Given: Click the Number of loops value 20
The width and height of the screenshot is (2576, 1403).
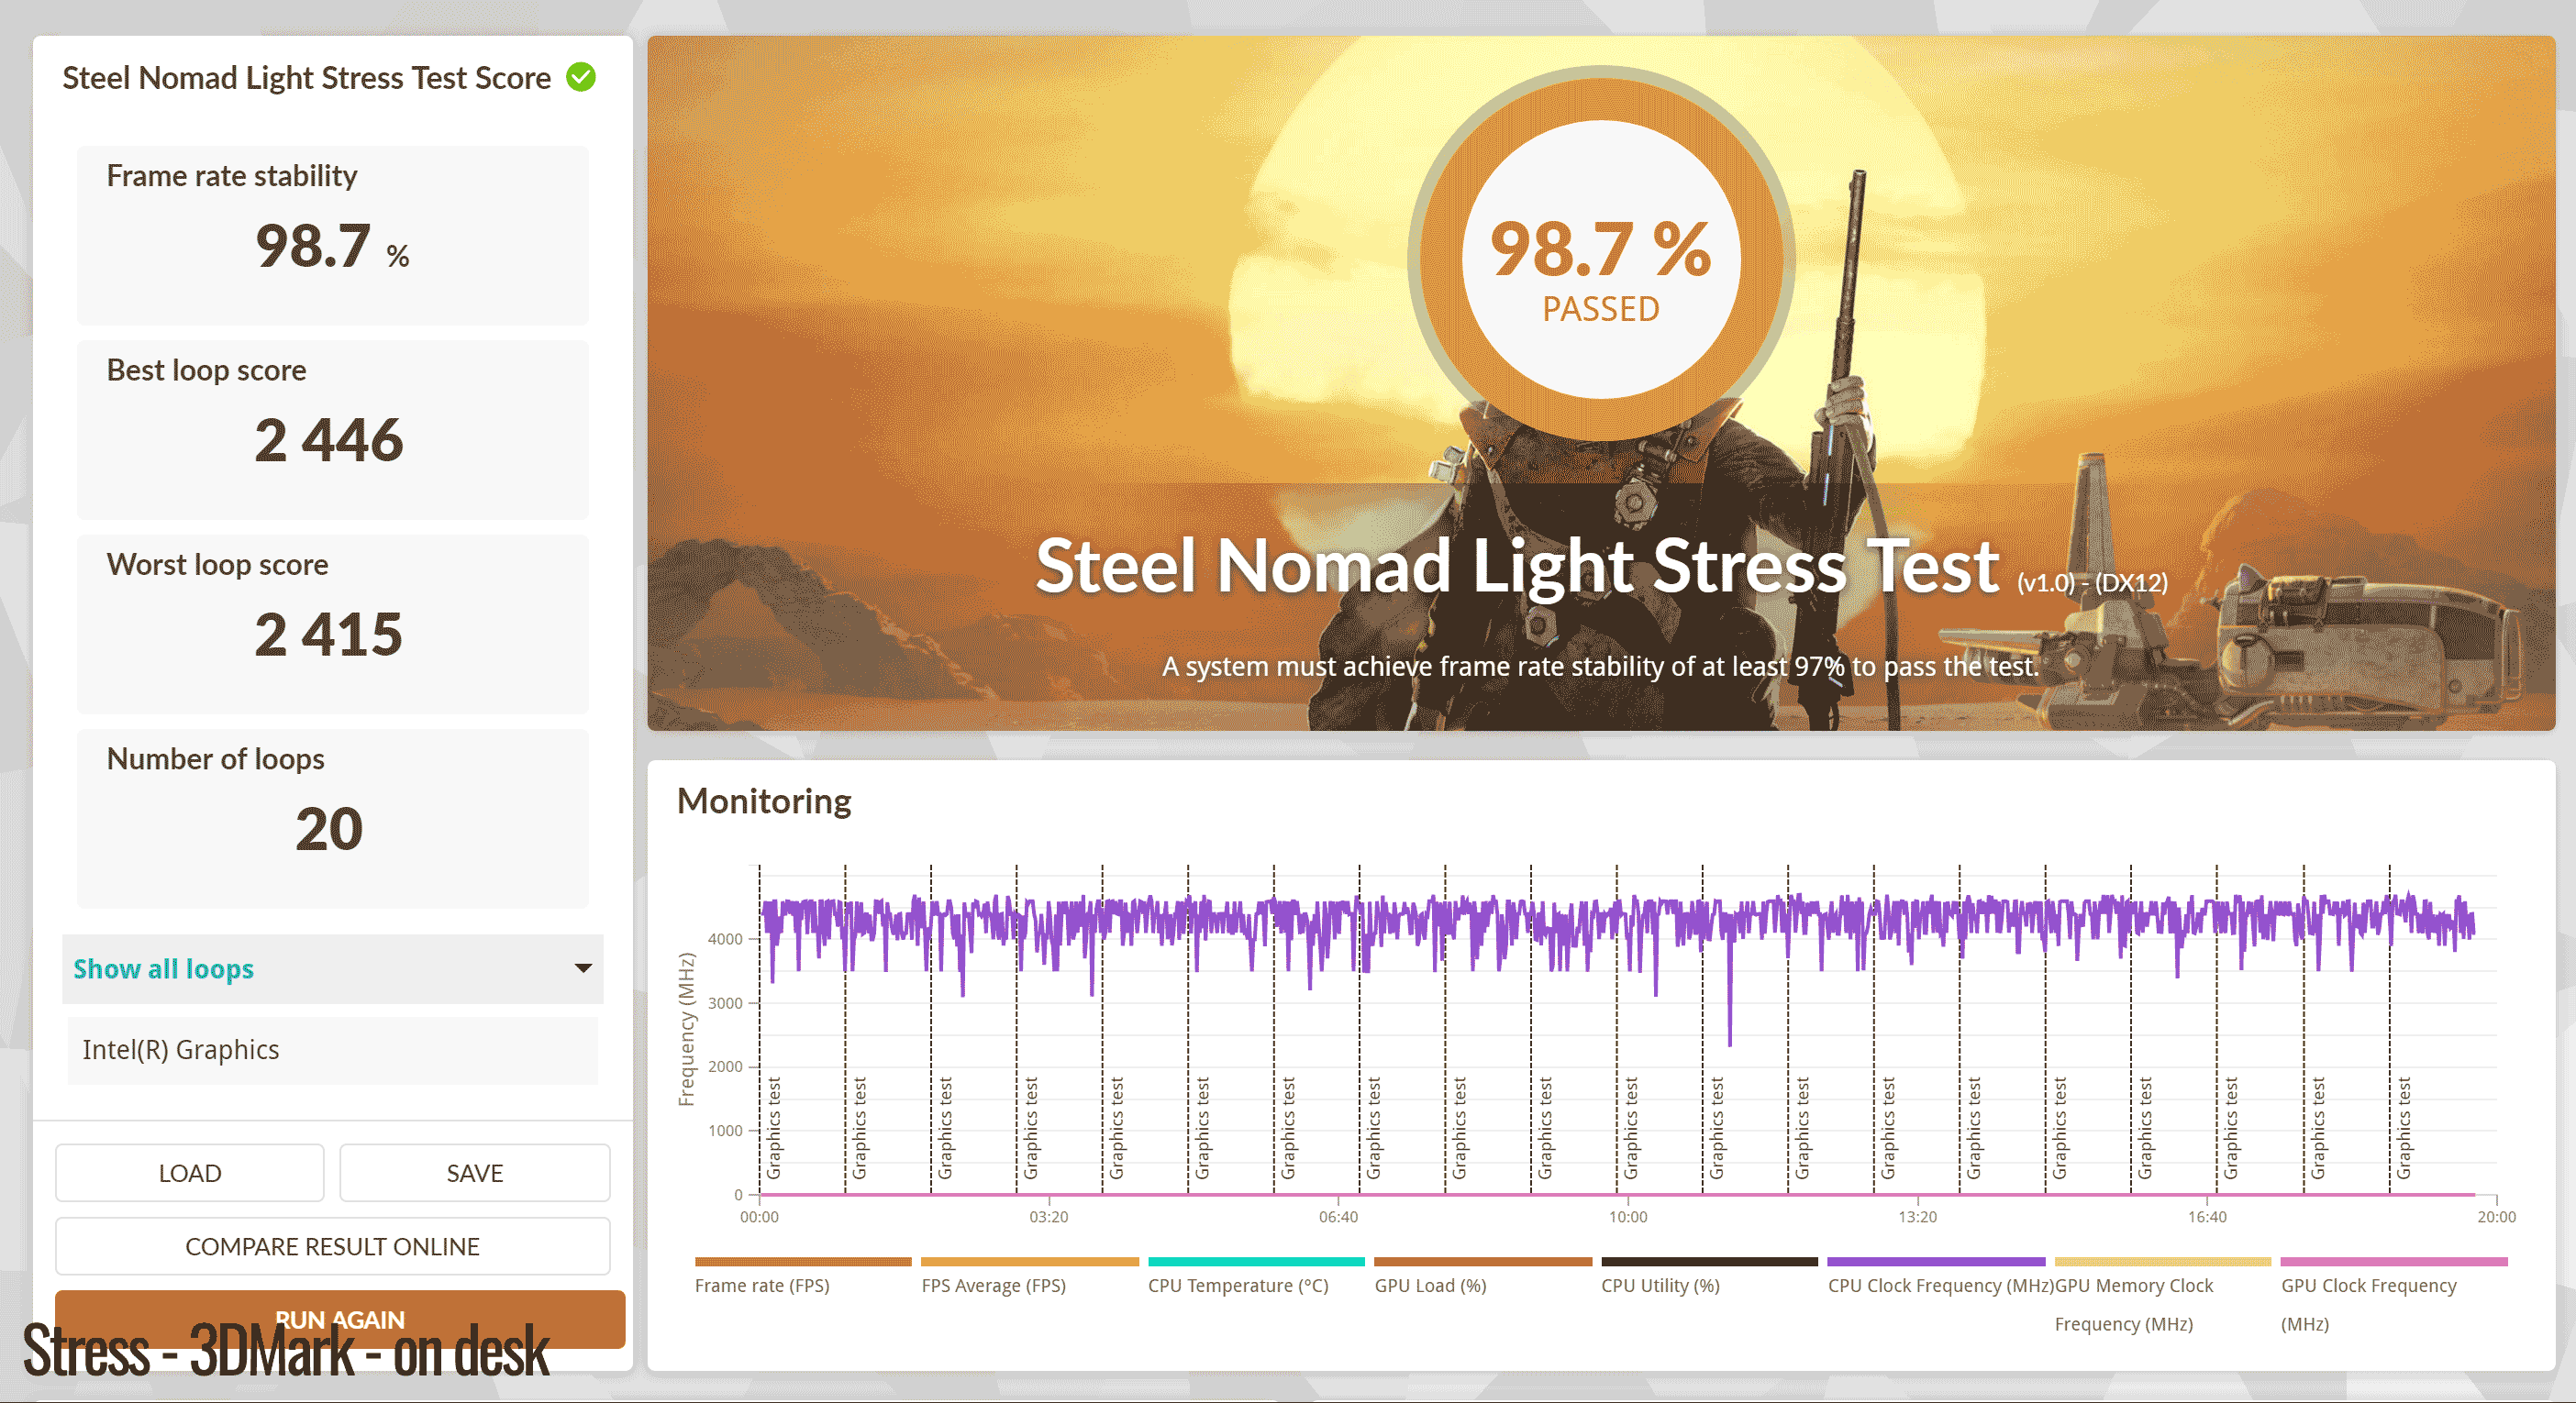Looking at the screenshot, I should 329,828.
